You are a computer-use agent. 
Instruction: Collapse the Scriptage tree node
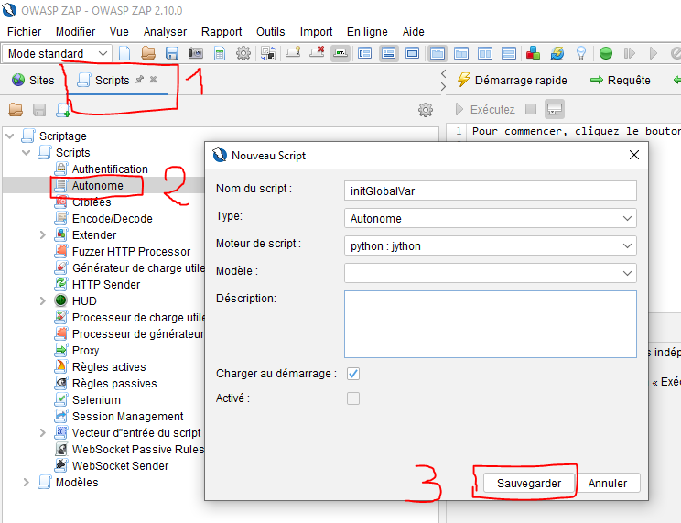click(x=10, y=136)
